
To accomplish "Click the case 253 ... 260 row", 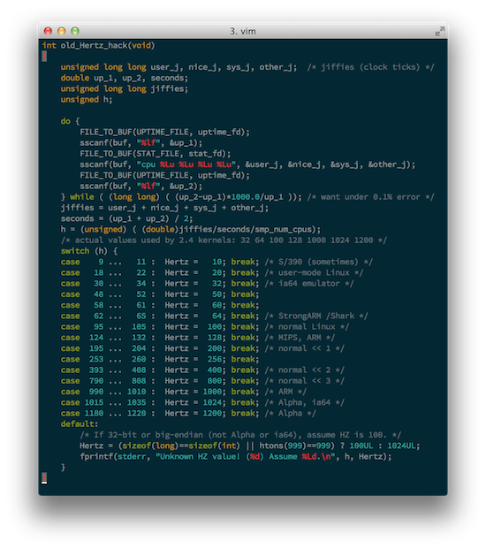I will (x=160, y=360).
